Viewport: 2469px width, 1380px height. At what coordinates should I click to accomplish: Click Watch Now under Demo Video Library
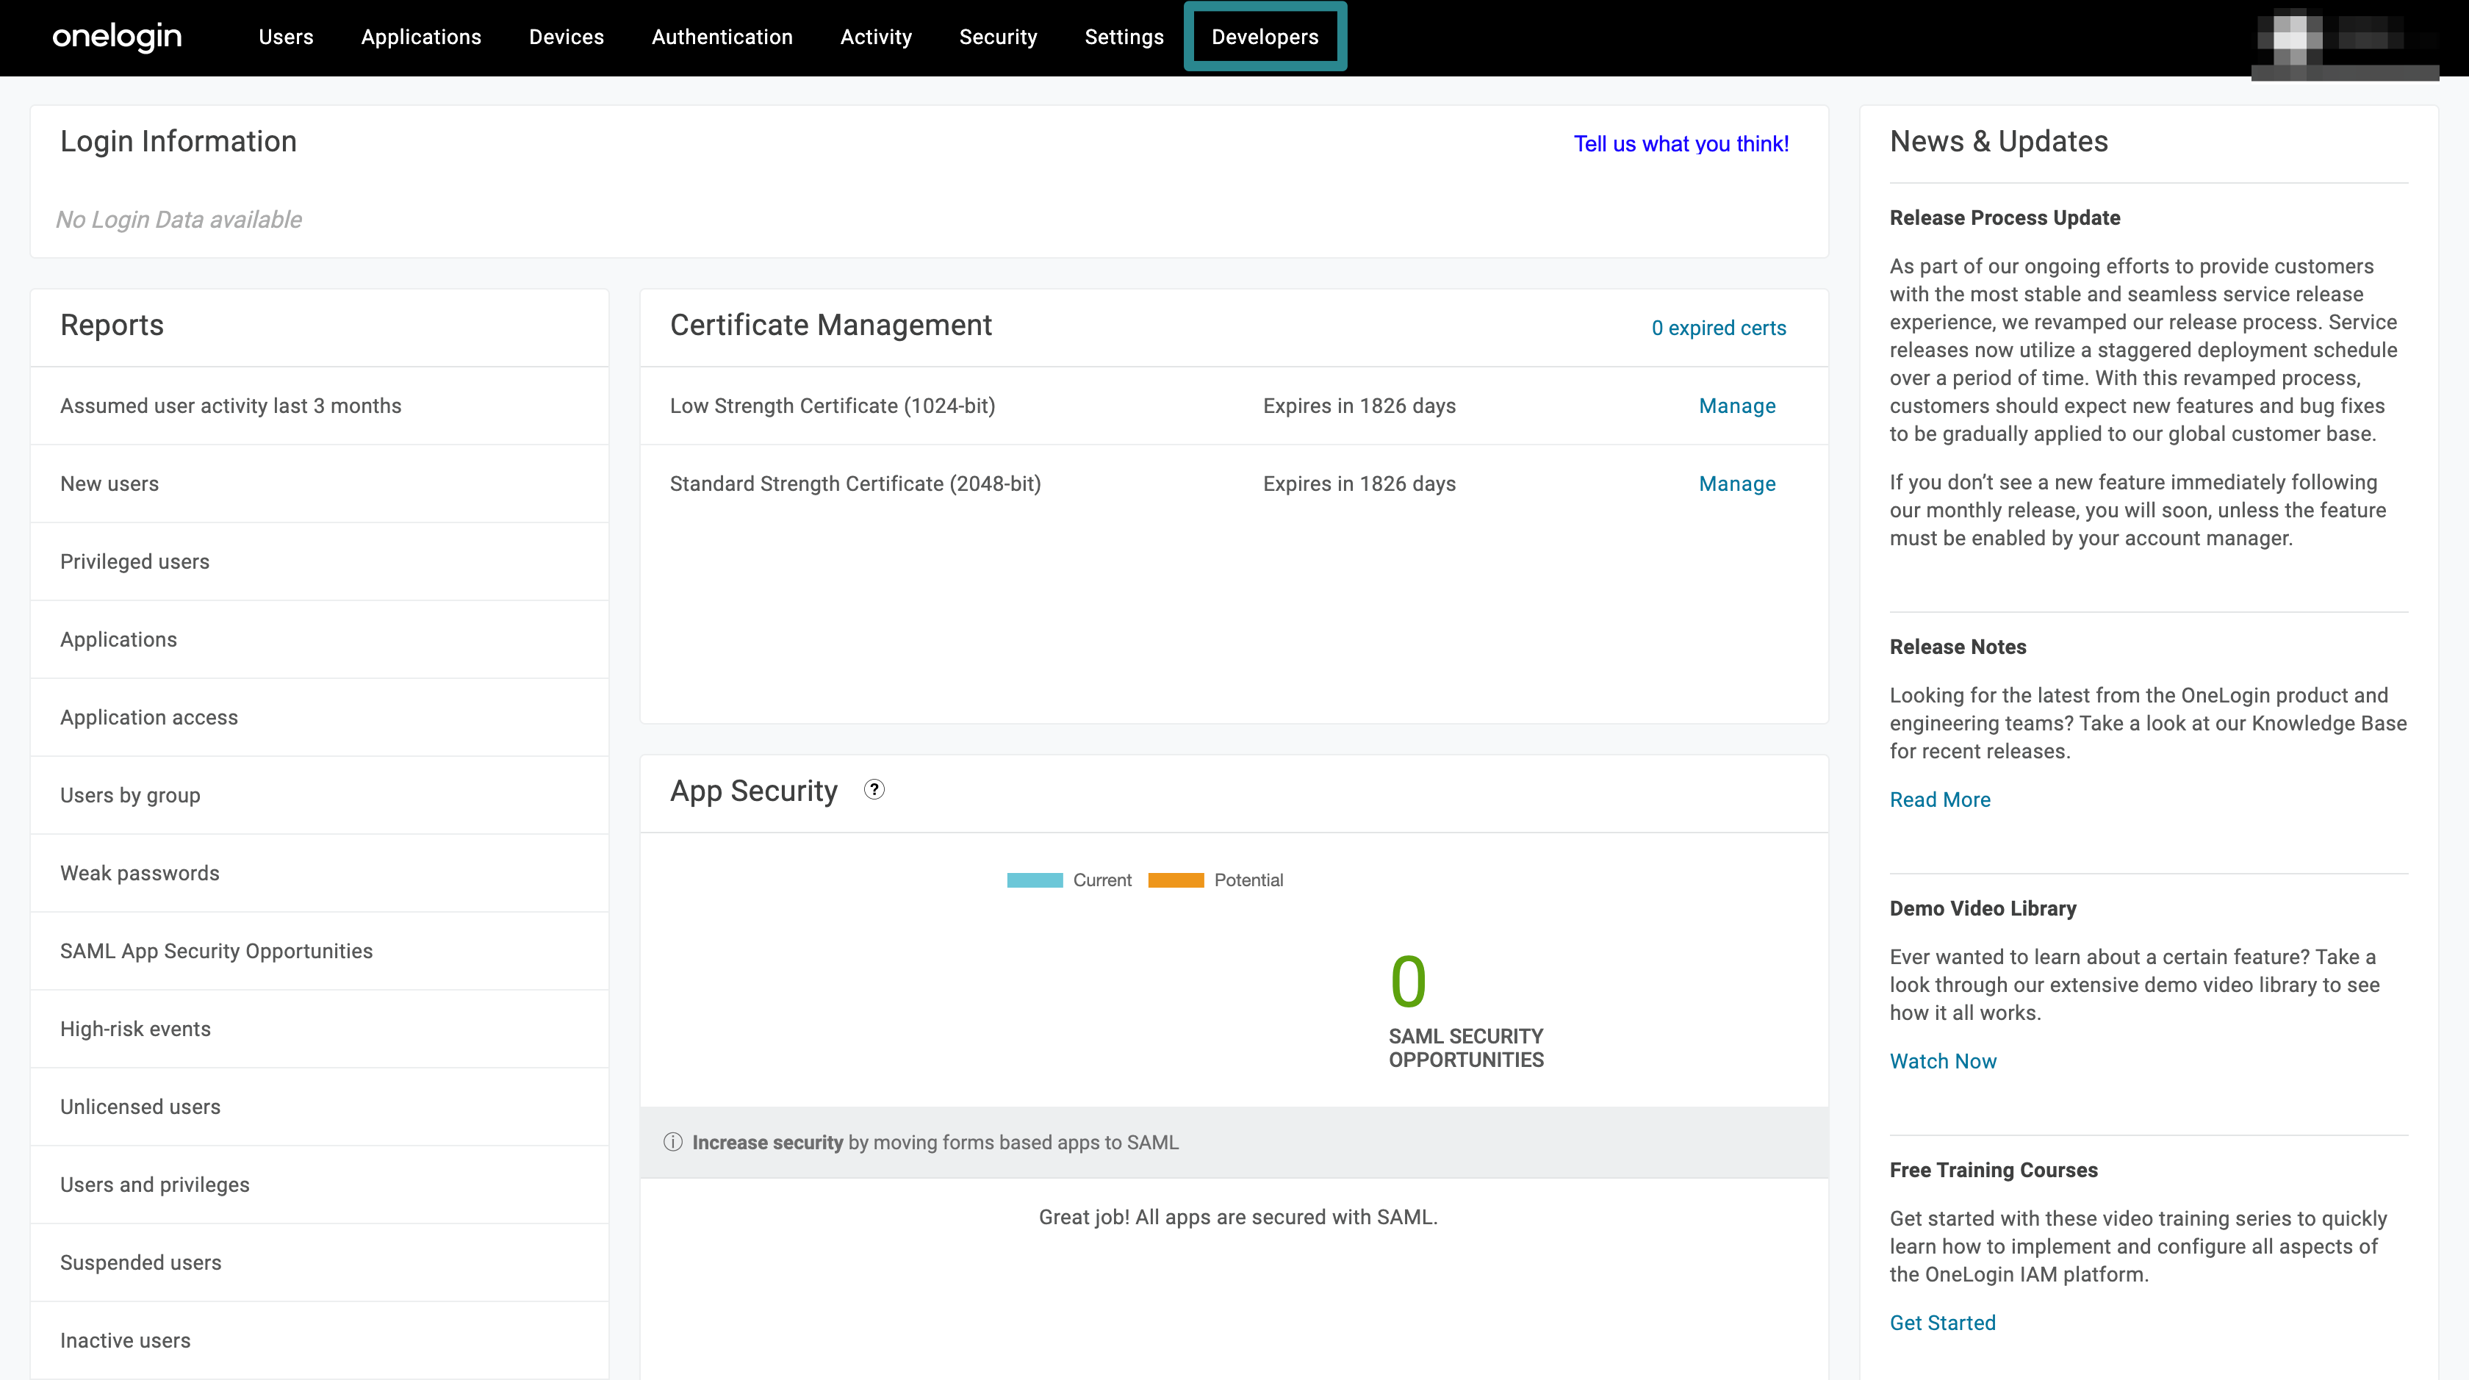tap(1943, 1061)
